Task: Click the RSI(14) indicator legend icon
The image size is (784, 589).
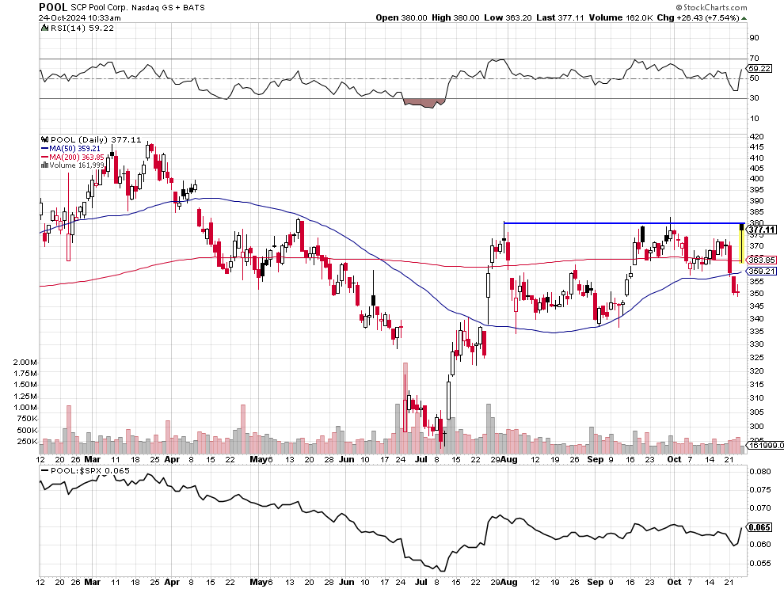Action: 43,28
